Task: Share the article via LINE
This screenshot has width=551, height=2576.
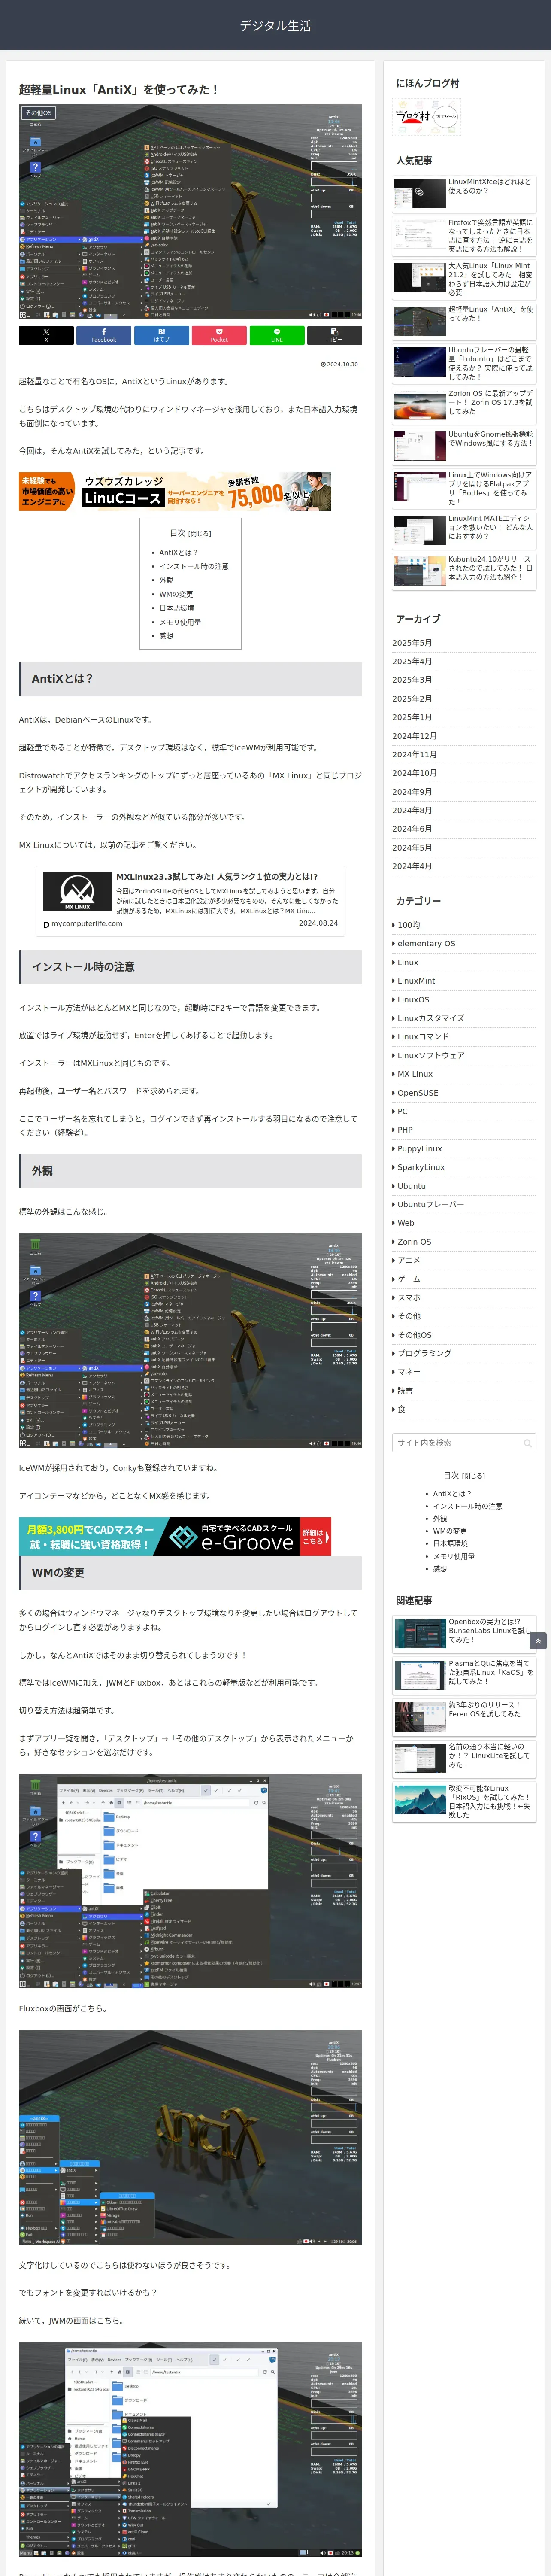Action: pos(277,335)
